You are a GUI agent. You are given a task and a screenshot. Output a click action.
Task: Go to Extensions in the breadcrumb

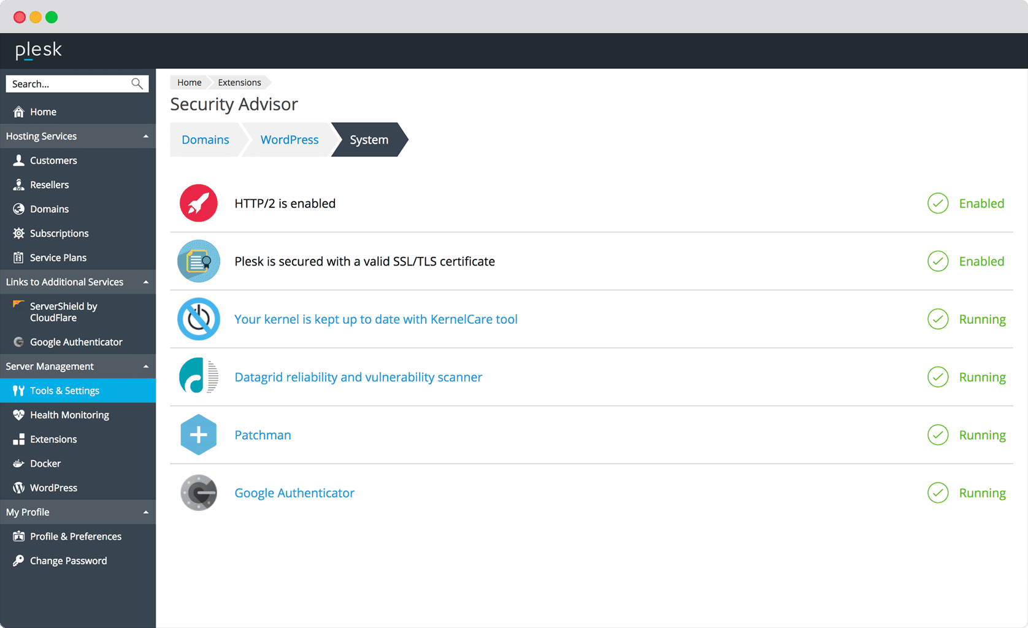click(x=239, y=82)
